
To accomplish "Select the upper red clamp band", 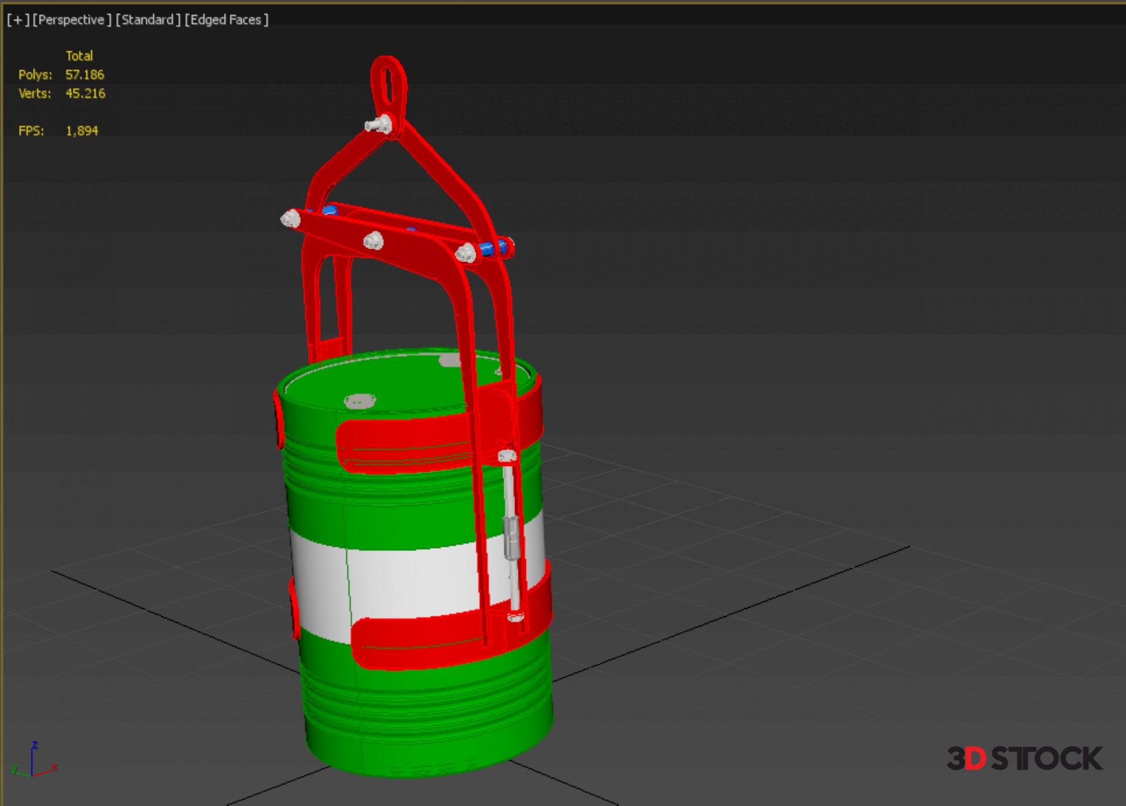I will (405, 443).
